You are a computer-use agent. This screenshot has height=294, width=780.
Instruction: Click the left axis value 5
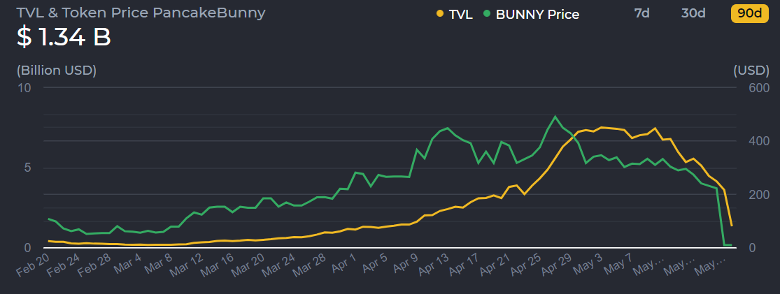click(27, 168)
